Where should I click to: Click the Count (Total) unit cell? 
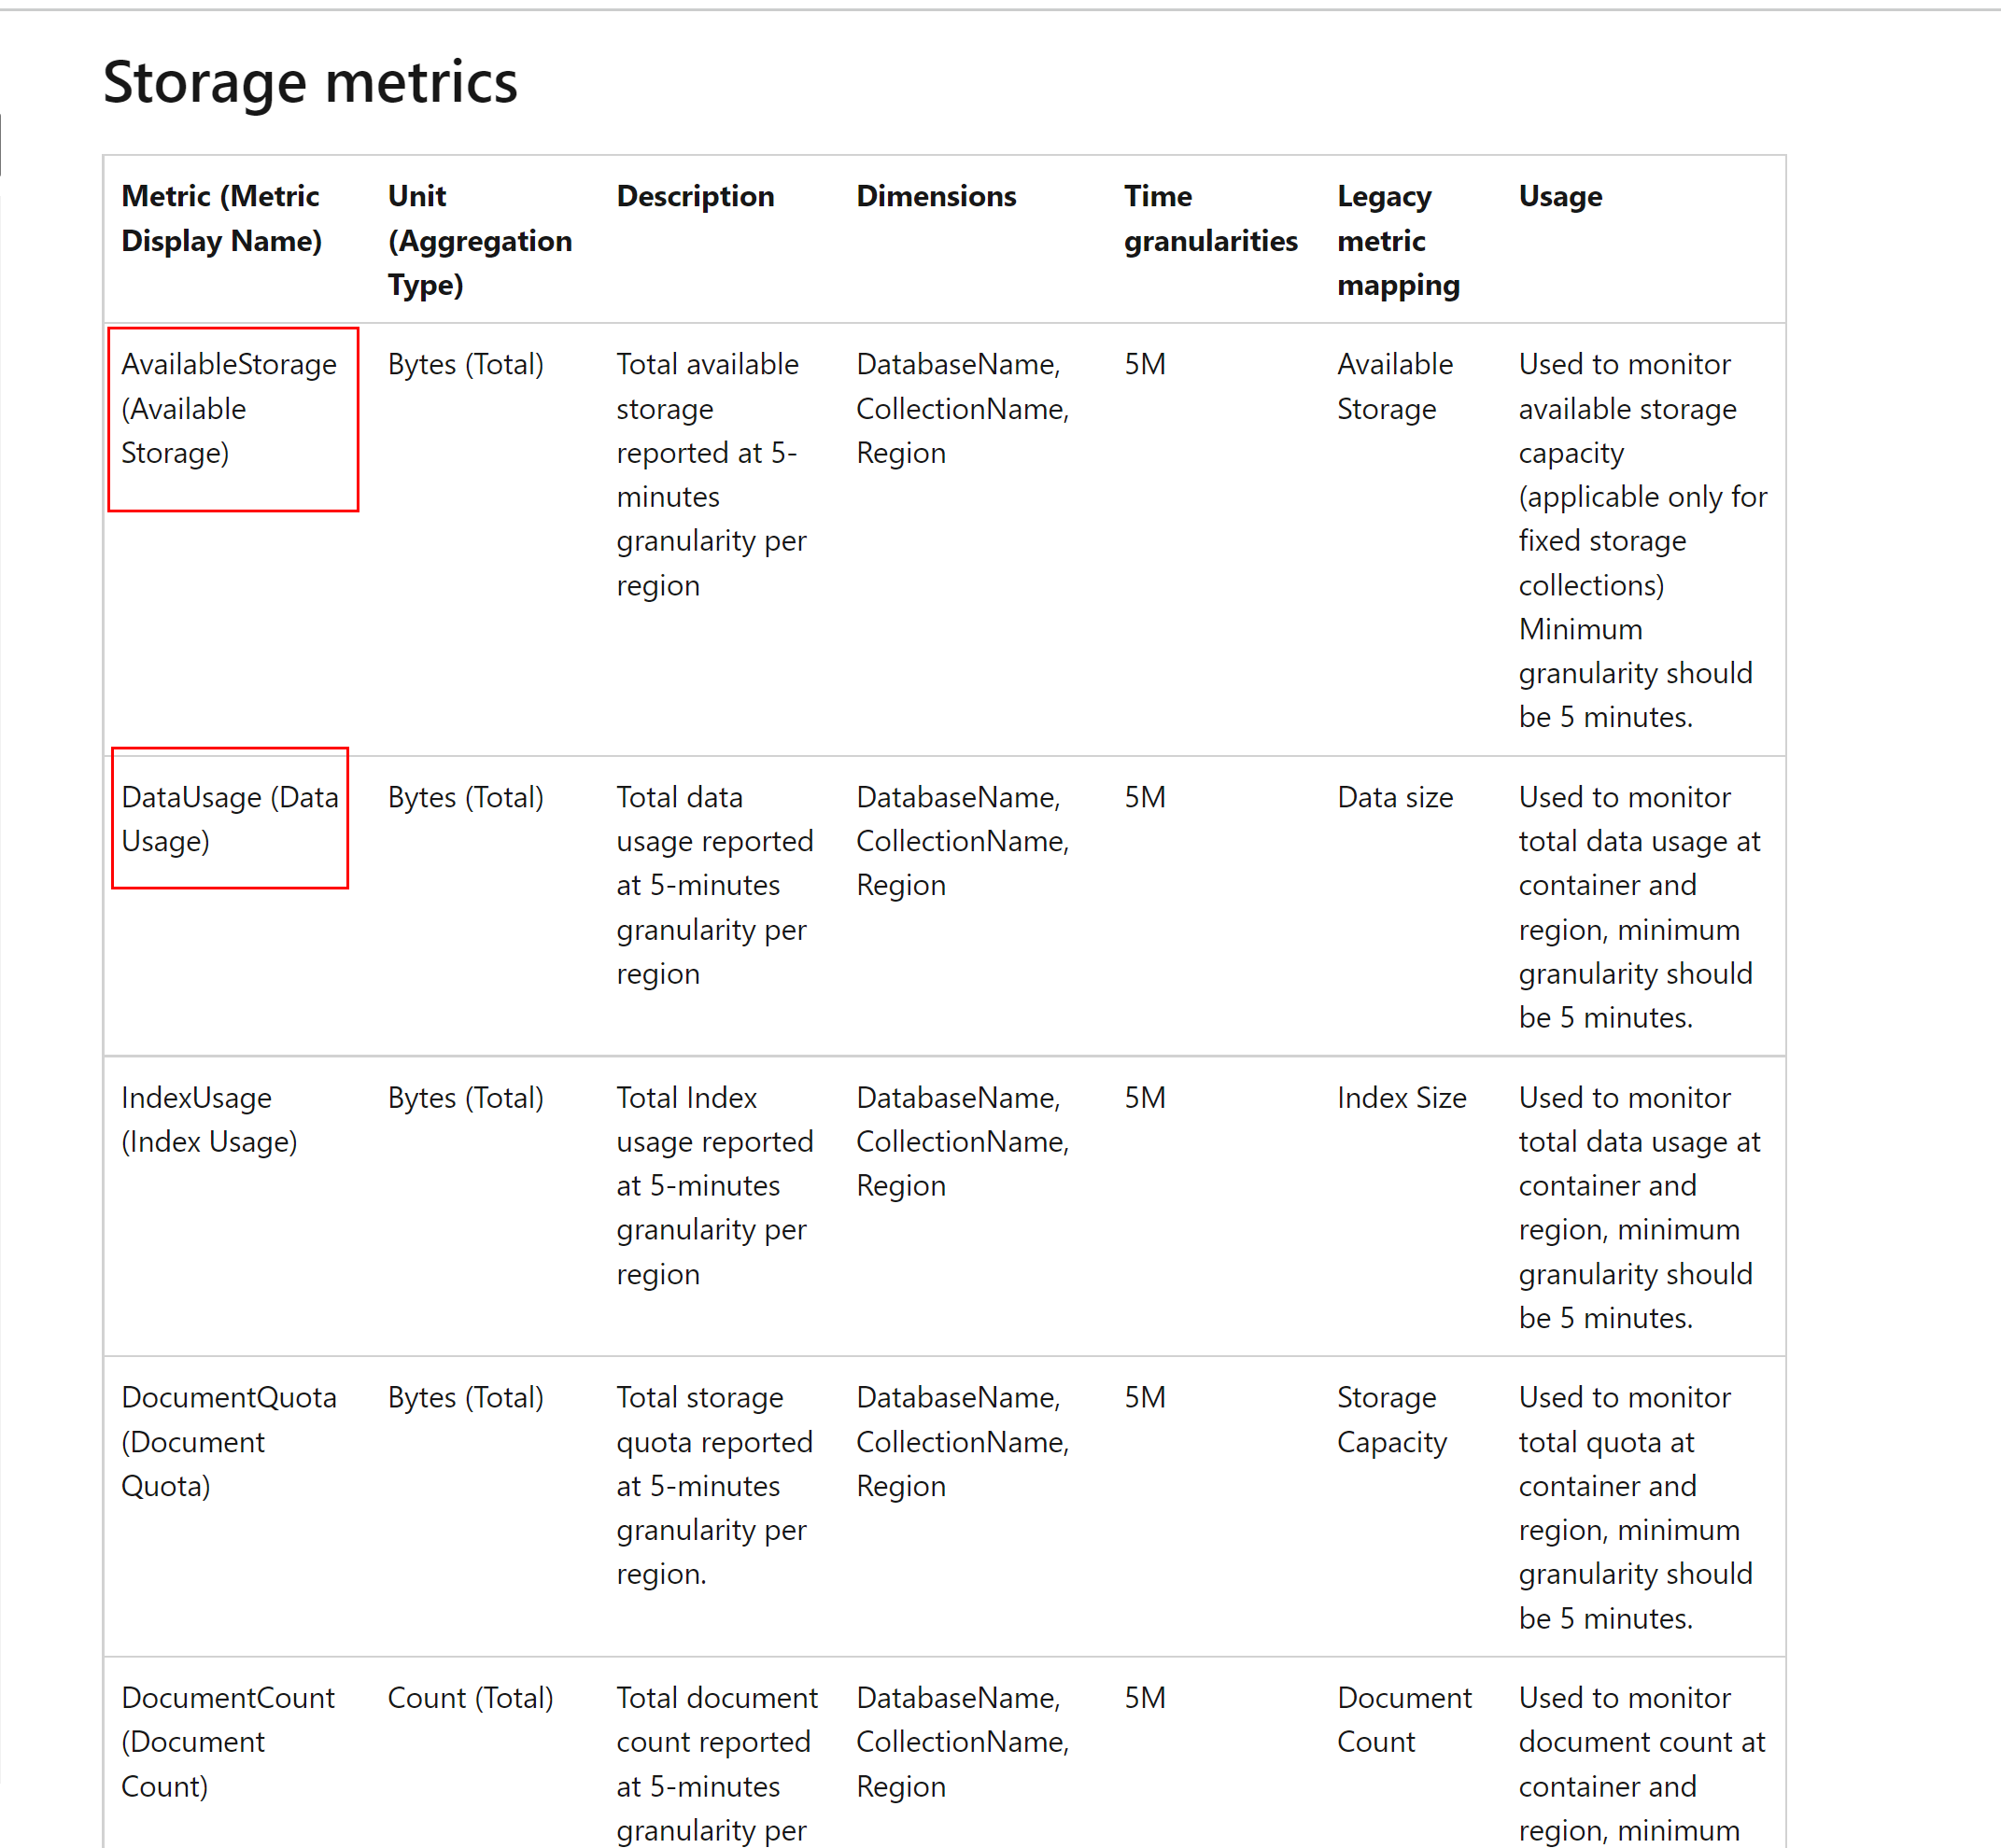click(x=471, y=1698)
